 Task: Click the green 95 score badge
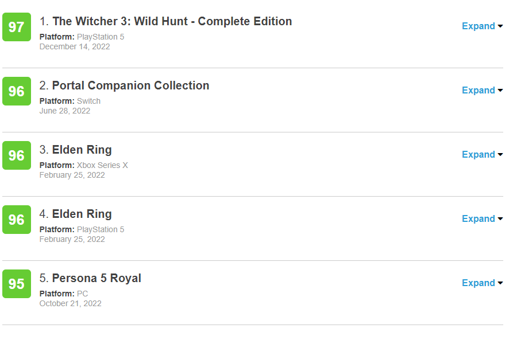tap(17, 284)
